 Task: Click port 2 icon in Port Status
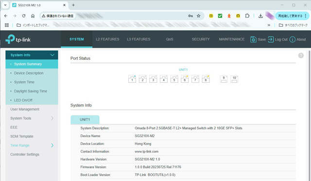coord(142,79)
